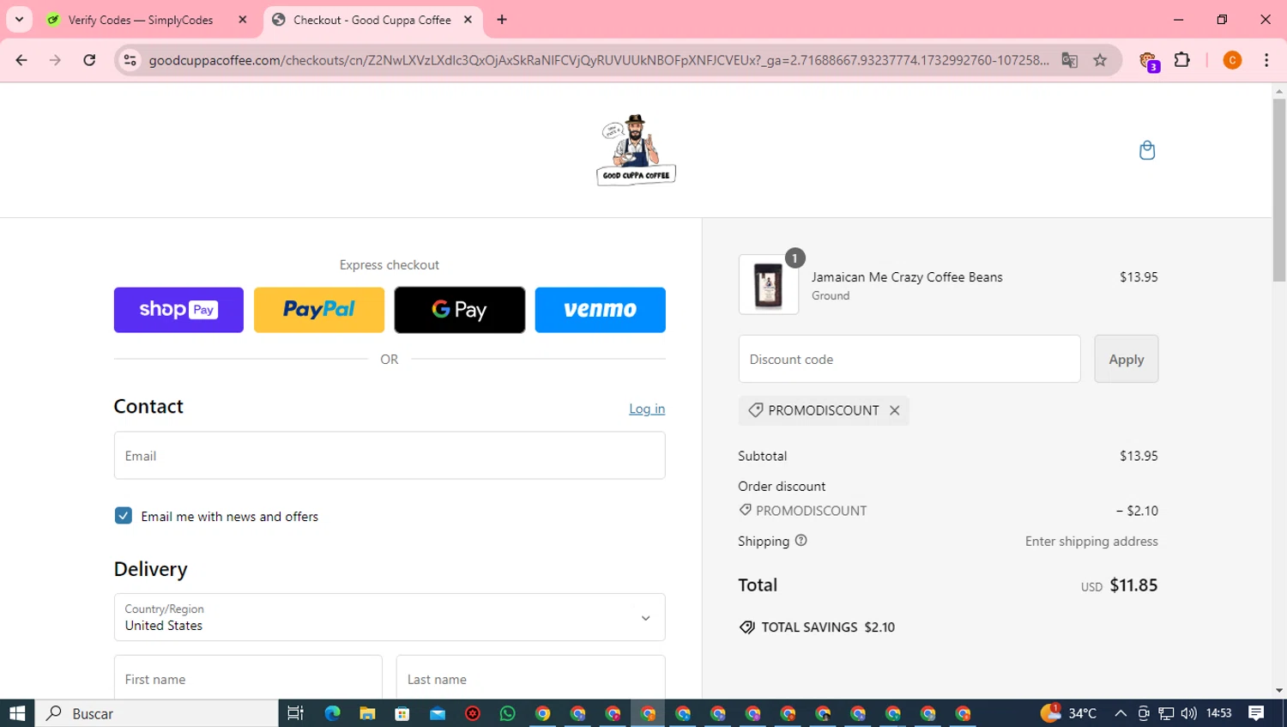Remove PROMODISCOUNT code with the X icon
Screen dimensions: 1287x727
(x=894, y=410)
